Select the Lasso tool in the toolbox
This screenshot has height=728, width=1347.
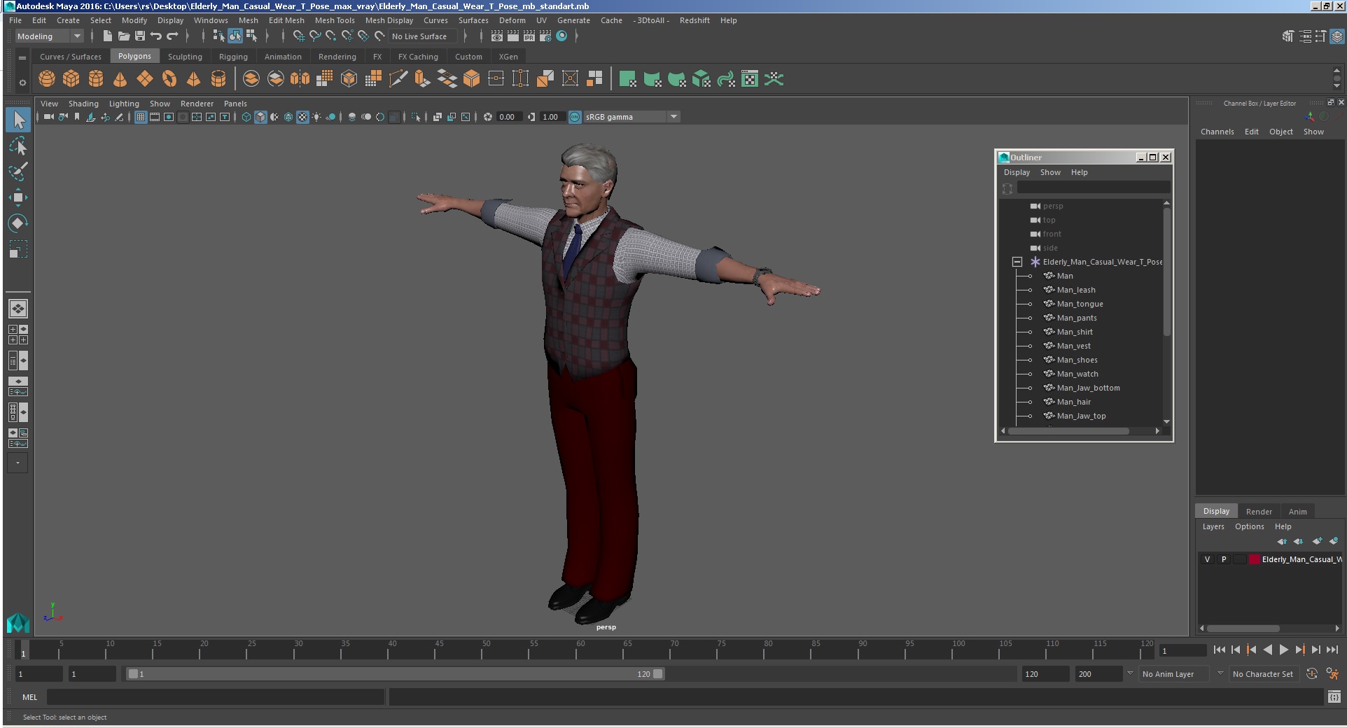coord(18,146)
